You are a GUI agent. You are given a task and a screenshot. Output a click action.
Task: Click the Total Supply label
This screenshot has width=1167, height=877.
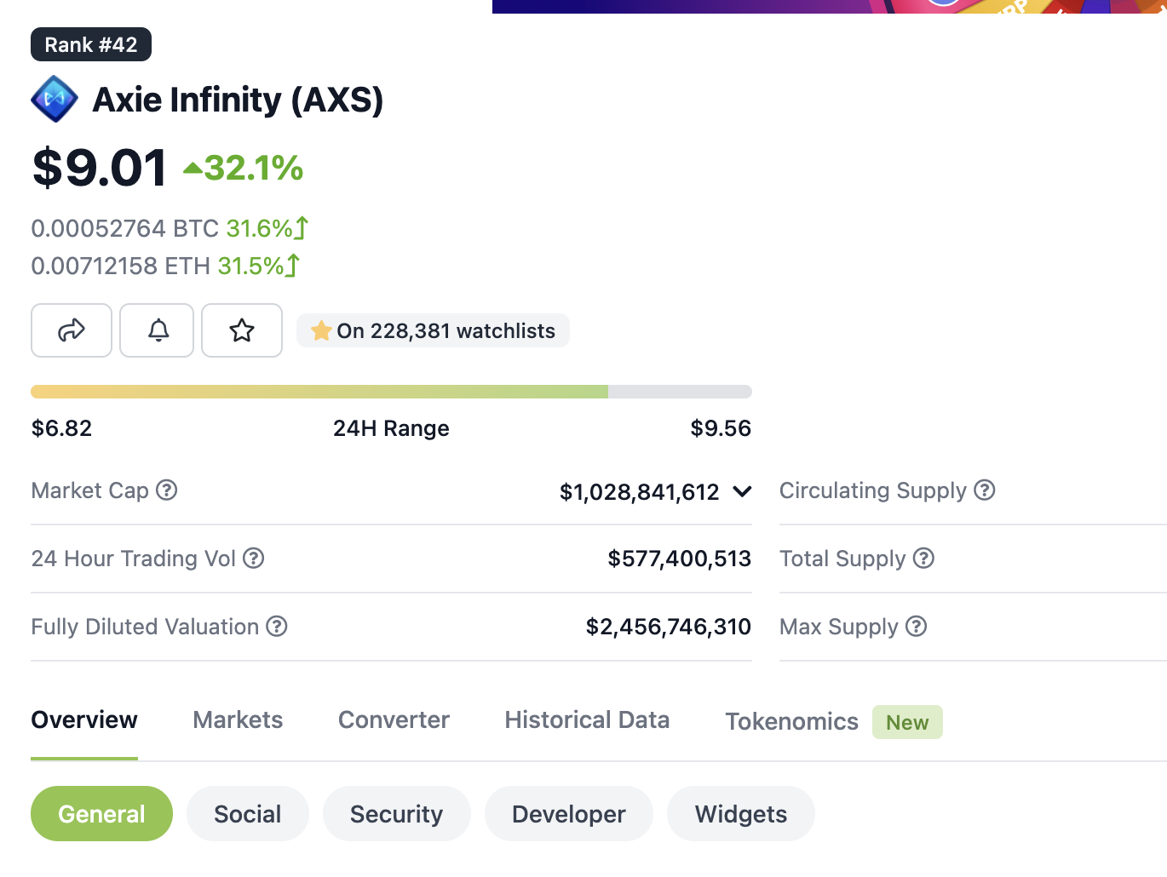point(842,559)
